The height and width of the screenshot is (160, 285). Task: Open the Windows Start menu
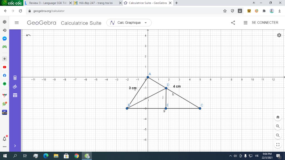click(x=5, y=156)
